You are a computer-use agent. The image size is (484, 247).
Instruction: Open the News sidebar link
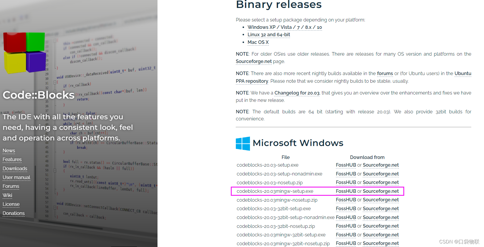click(9, 151)
